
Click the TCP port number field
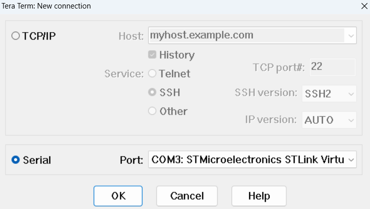332,67
